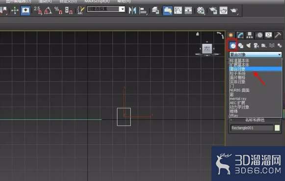285x181 pixels.
Task: Select the Systems category icon
Action: [x=280, y=46]
